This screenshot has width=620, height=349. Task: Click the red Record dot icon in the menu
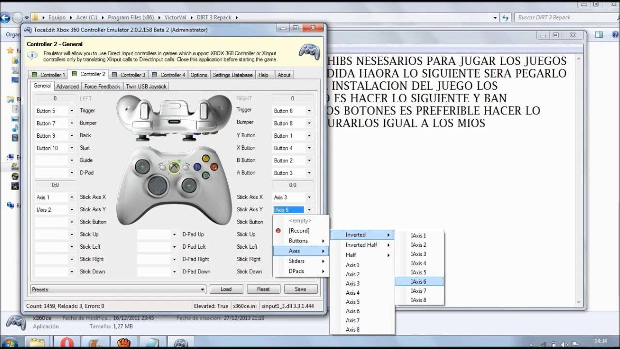pyautogui.click(x=278, y=231)
